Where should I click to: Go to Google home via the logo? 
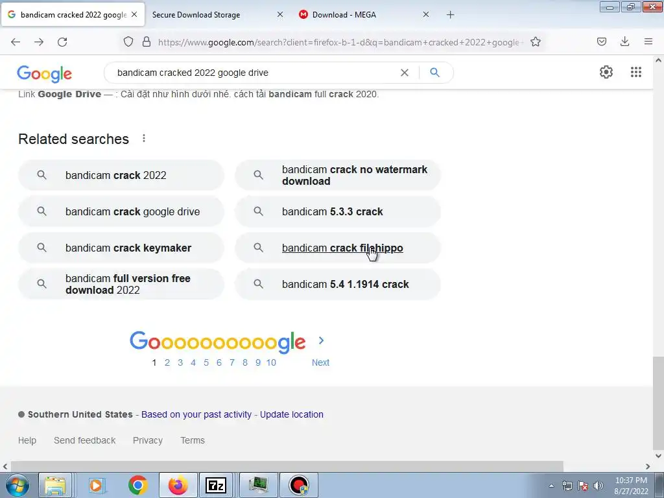45,74
